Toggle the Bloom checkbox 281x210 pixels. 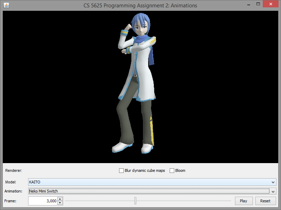(x=172, y=171)
